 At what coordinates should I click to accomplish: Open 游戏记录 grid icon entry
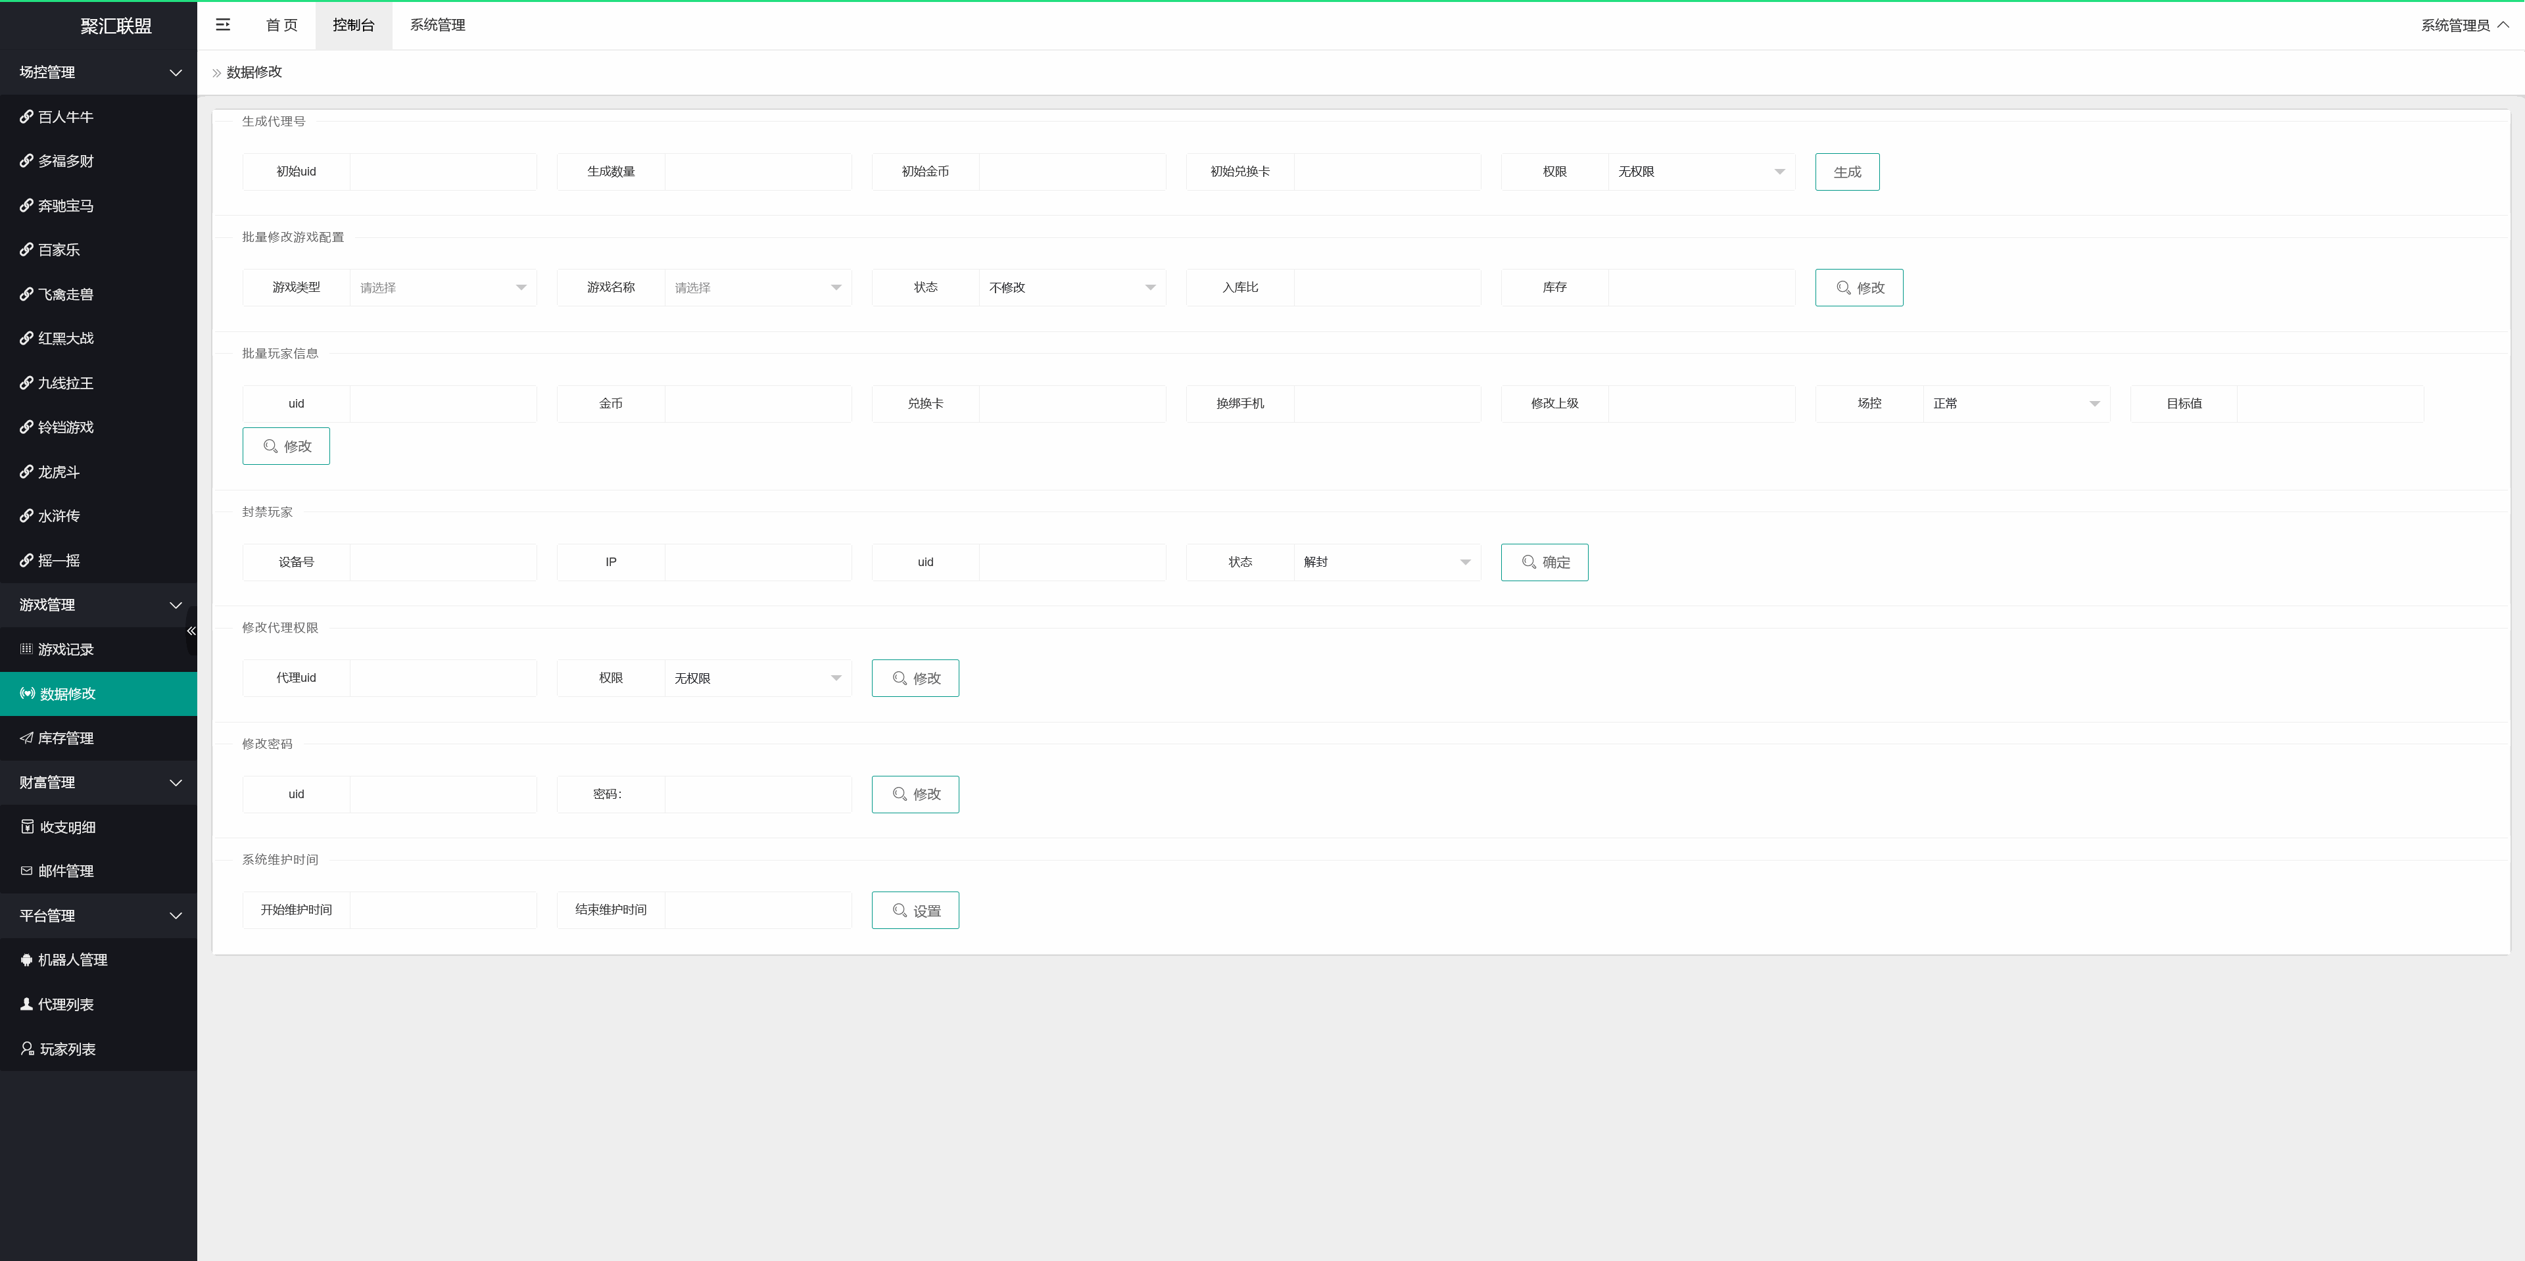[x=66, y=650]
